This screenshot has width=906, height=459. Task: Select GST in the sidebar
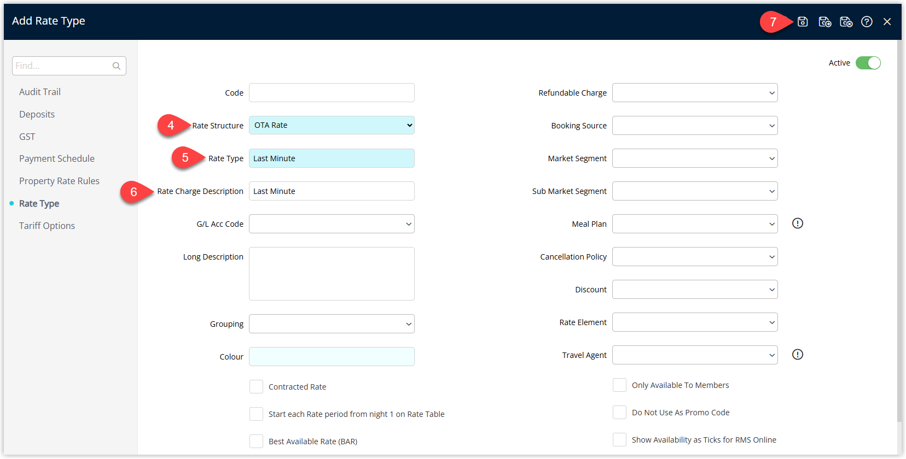27,137
